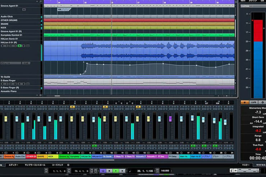Open lower zone settings gear after コードパッド

(x=68, y=165)
